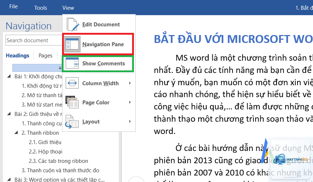Go to heading 1. Khởi động từ

coord(42,86)
